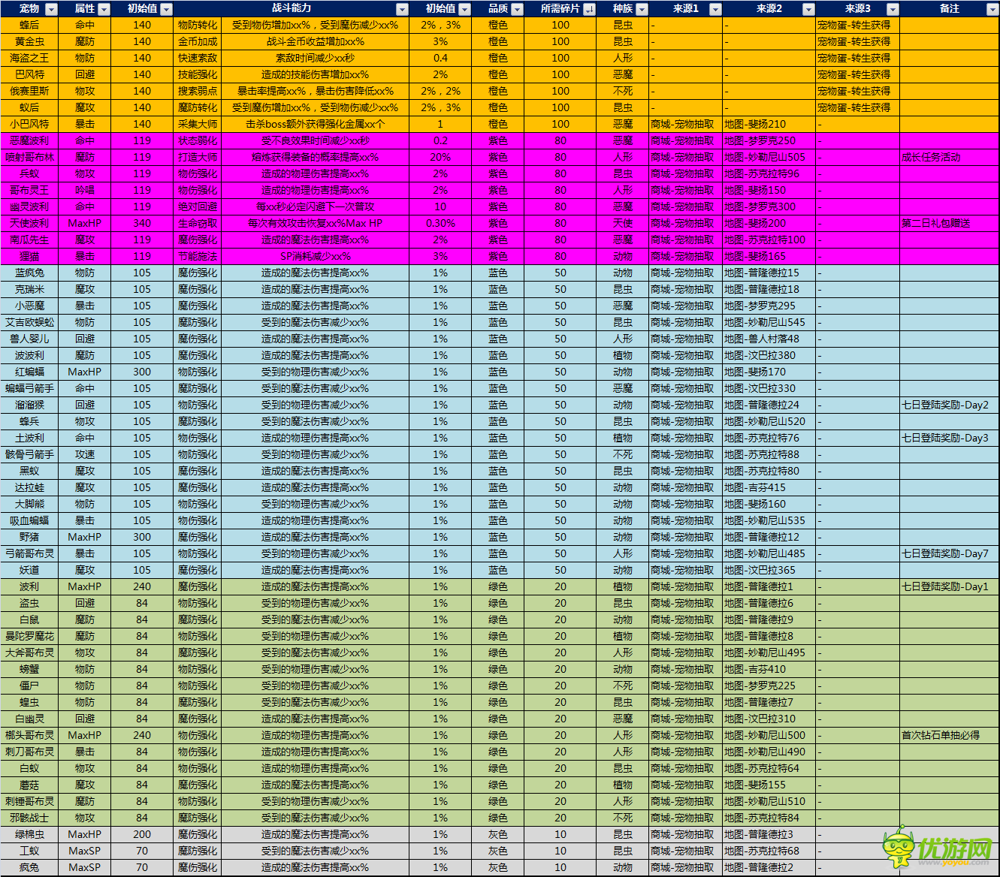Open the 来源3 column filter dropdown
Screen dimensions: 1000x877
point(892,9)
